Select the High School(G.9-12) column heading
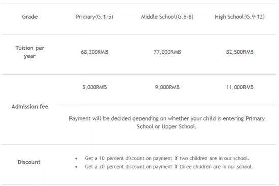The width and height of the screenshot is (279, 186). (x=239, y=17)
